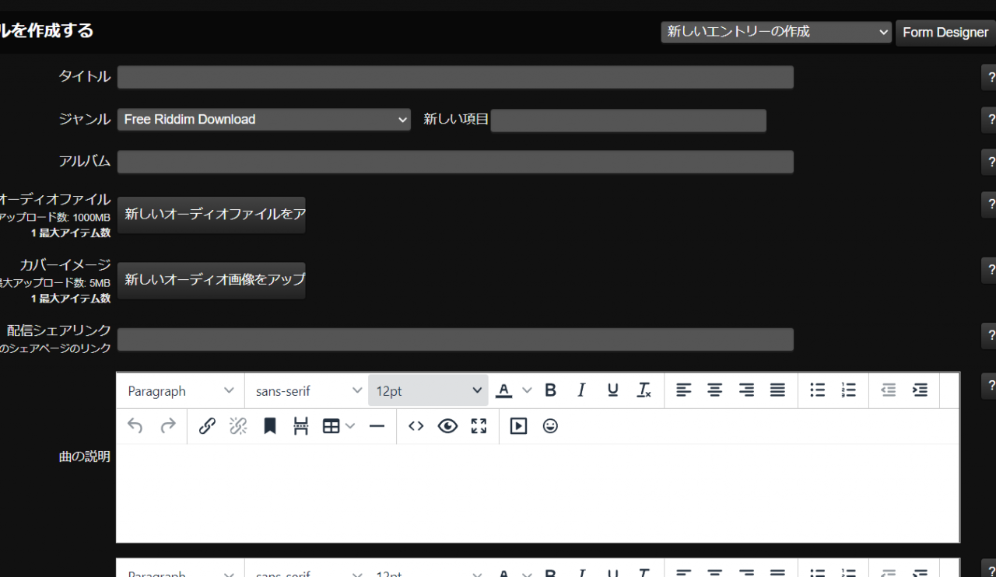Redo the last edit

[x=167, y=426]
